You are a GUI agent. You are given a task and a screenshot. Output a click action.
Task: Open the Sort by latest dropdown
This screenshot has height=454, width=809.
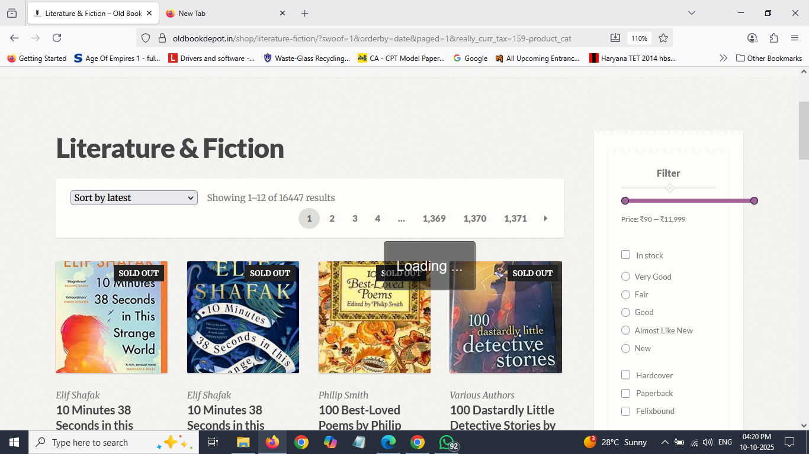click(134, 197)
